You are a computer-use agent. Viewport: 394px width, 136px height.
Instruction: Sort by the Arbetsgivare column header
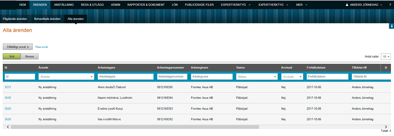(x=199, y=68)
